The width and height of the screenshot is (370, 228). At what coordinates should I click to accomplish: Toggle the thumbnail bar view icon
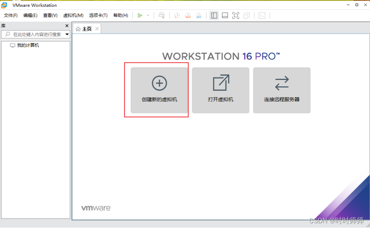tap(225, 16)
